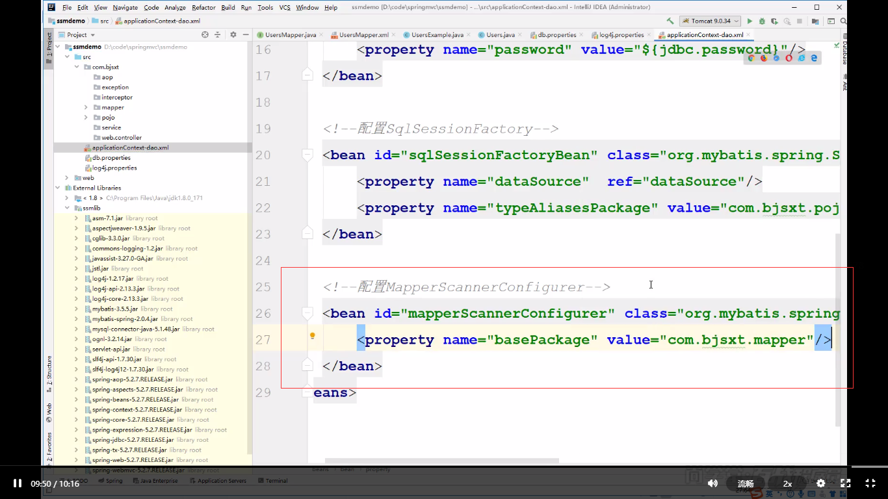888x499 pixels.
Task: Toggle web page fullscreen mode in player
Action: tap(846, 483)
